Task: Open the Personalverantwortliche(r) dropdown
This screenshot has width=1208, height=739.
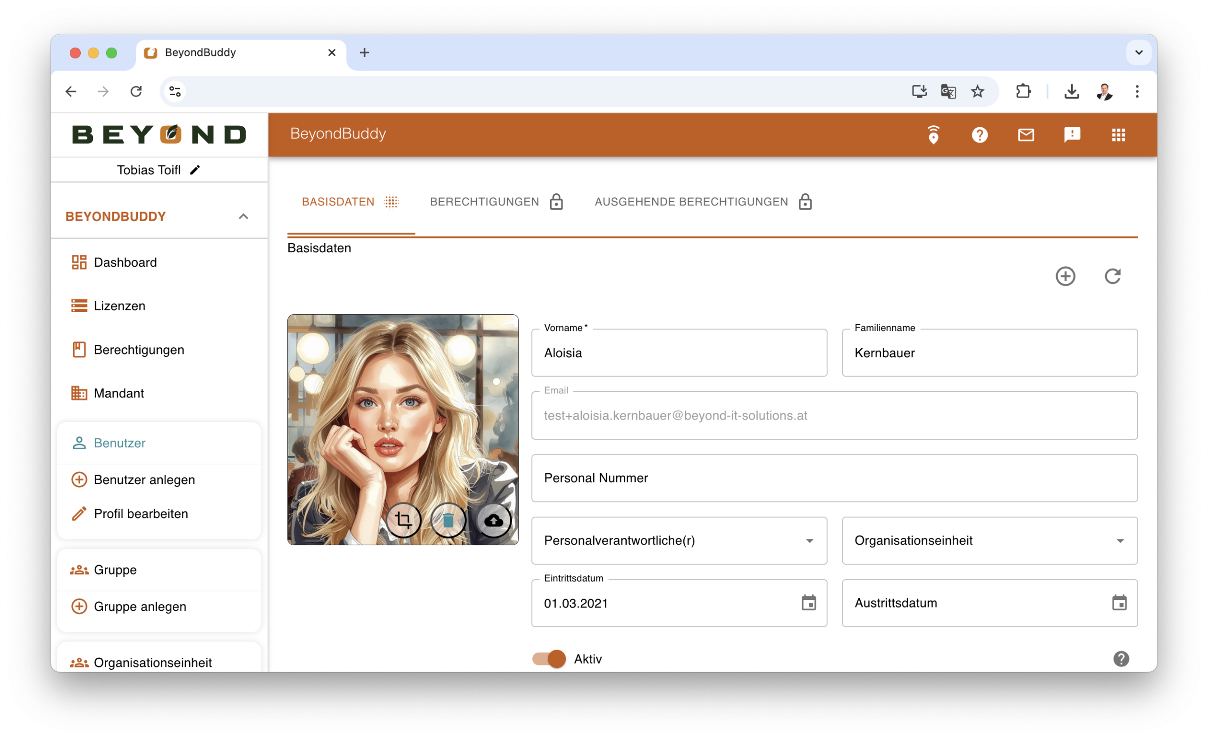Action: [679, 541]
